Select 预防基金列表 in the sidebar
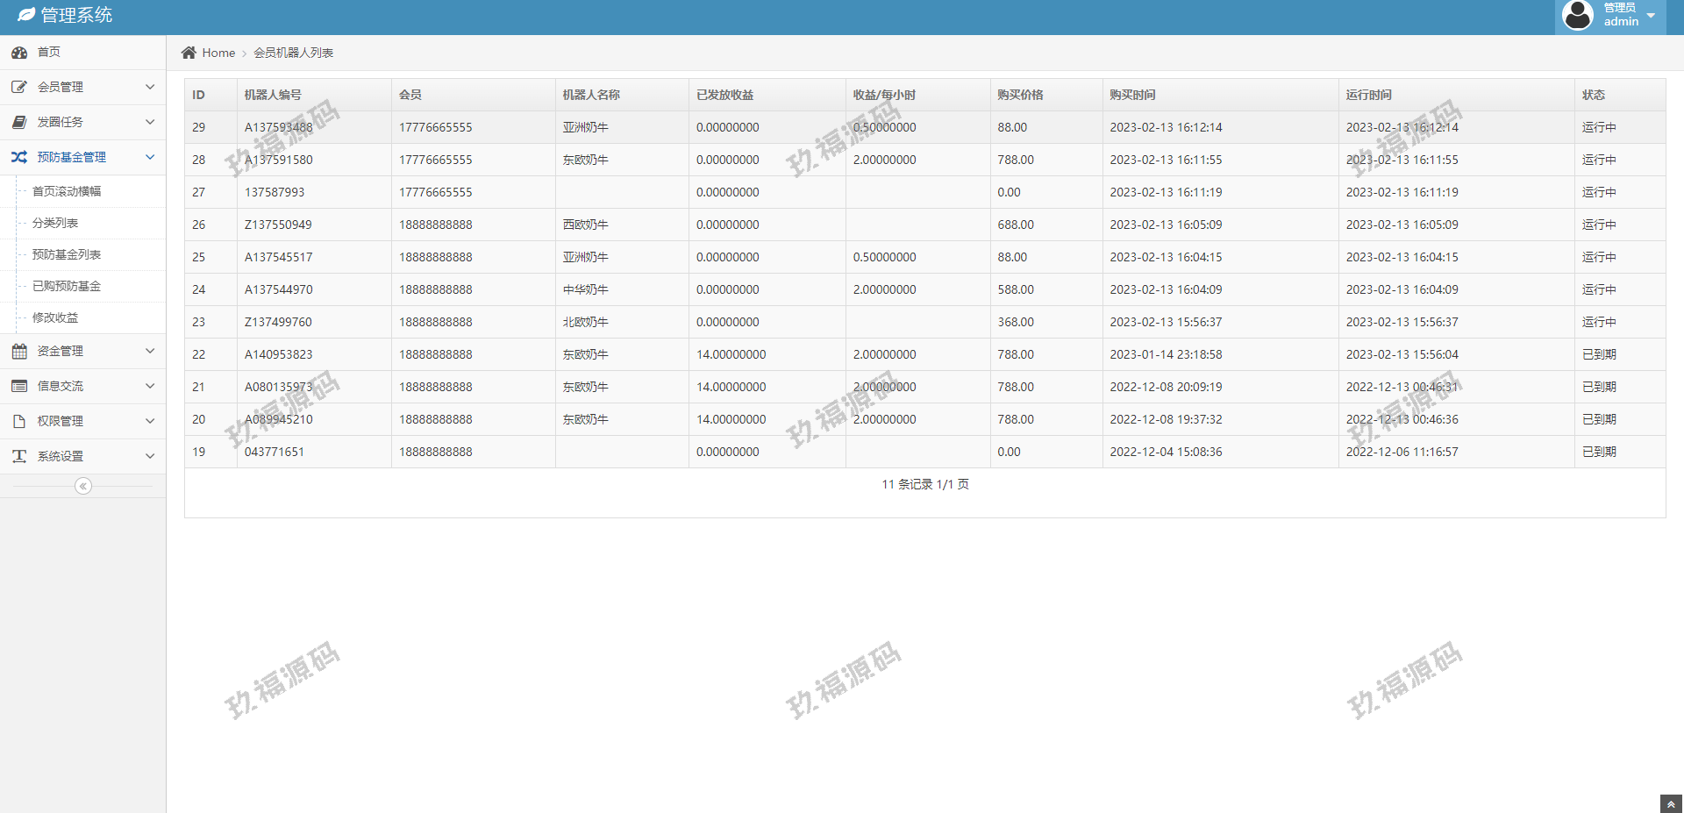1684x813 pixels. (67, 254)
